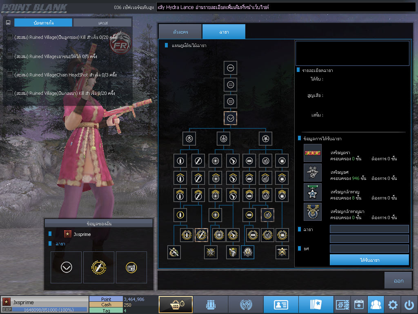Select the gold double-chevron emblem title icon
The image size is (418, 314).
click(x=282, y=252)
